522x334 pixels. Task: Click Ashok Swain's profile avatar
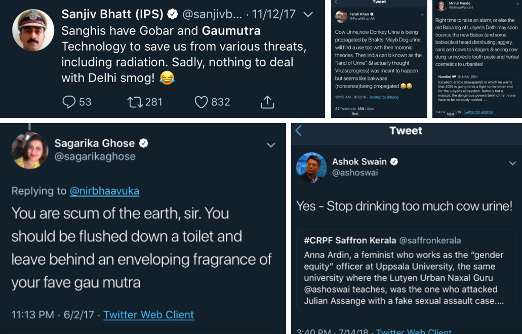pos(311,167)
